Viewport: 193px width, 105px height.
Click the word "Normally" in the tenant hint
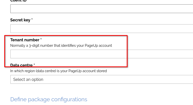[17, 46]
